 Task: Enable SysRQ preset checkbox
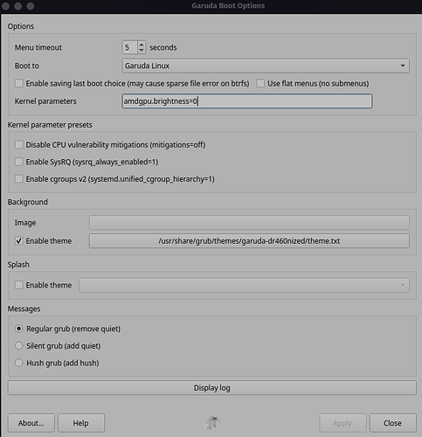(x=19, y=162)
